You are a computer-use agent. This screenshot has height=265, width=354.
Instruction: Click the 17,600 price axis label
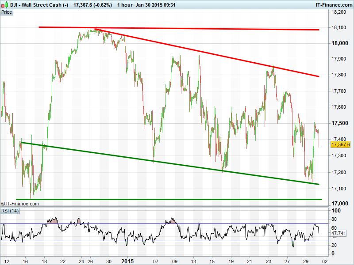point(339,107)
